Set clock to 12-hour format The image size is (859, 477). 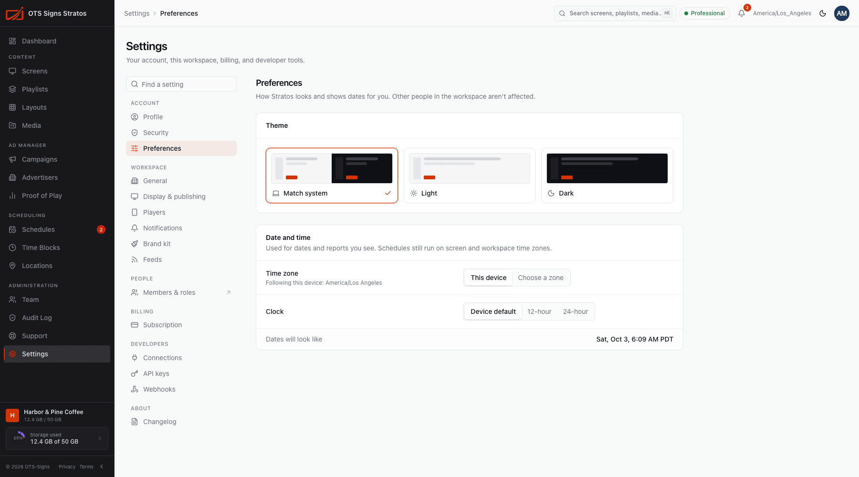[539, 311]
